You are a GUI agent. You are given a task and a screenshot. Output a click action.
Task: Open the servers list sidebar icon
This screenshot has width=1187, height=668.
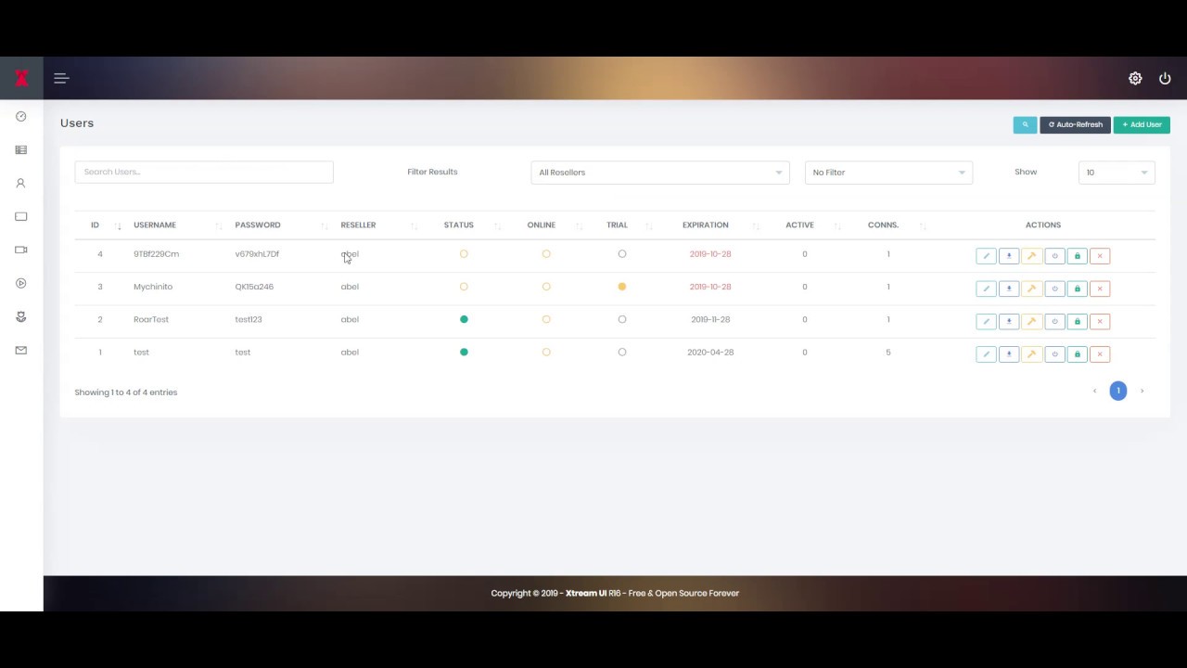(20, 149)
